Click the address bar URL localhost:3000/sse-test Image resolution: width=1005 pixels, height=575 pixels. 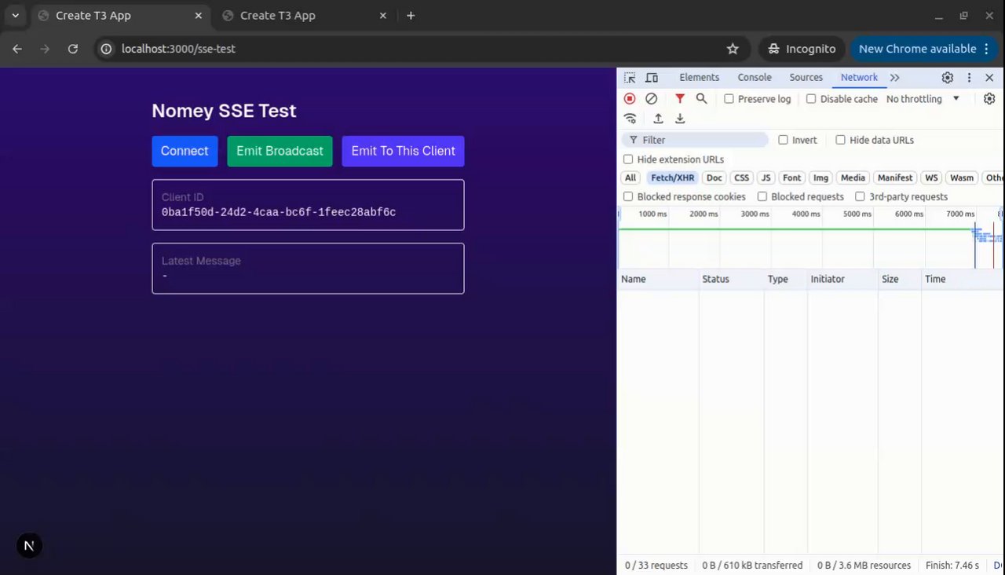(178, 49)
